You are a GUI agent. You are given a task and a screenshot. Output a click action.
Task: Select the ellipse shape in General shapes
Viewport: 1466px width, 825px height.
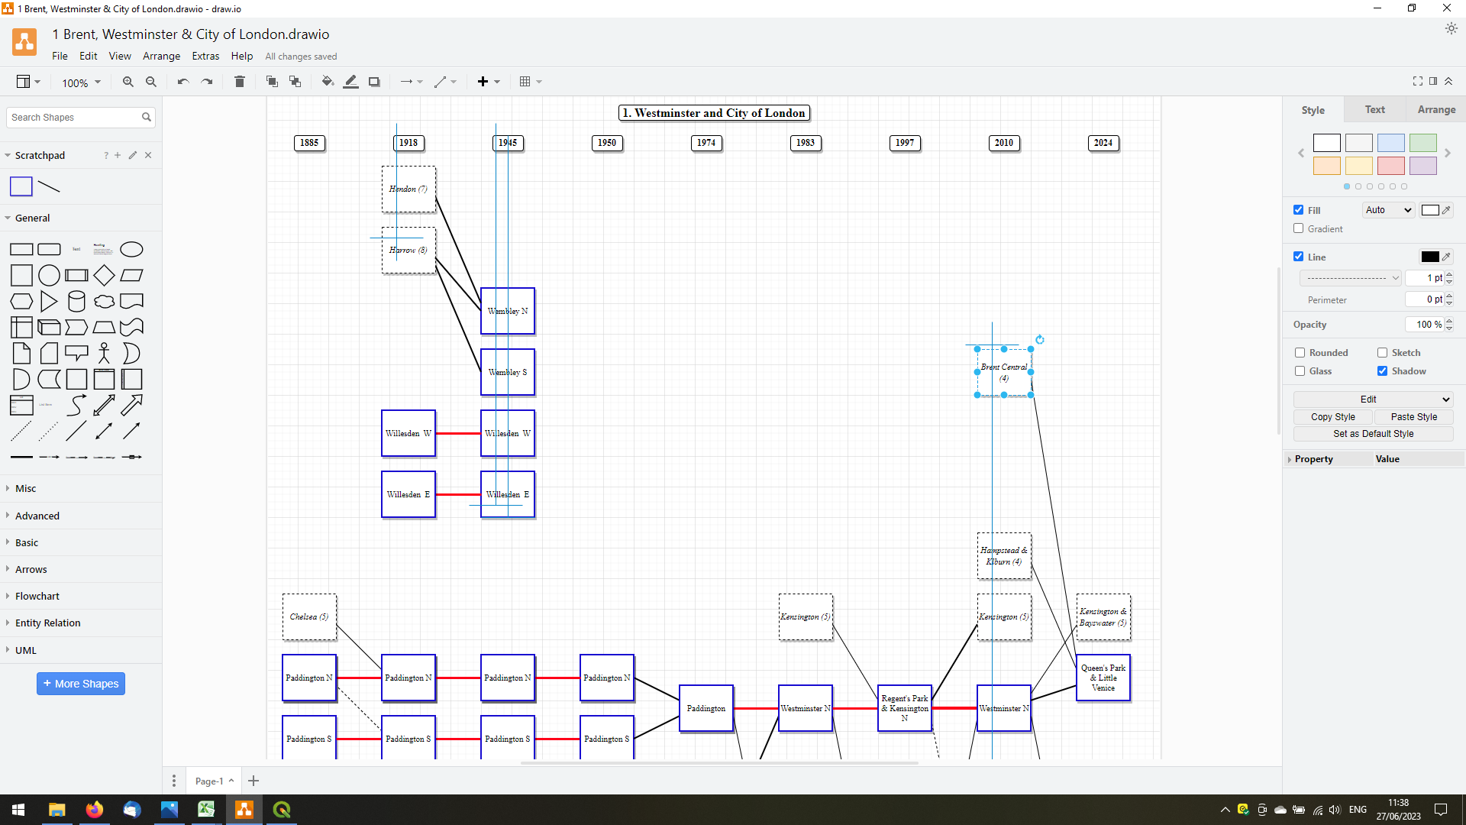(131, 249)
